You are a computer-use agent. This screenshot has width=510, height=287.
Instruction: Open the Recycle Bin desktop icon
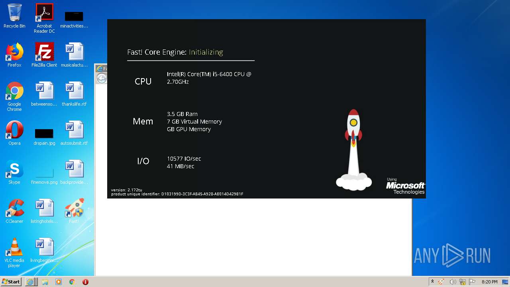click(14, 16)
